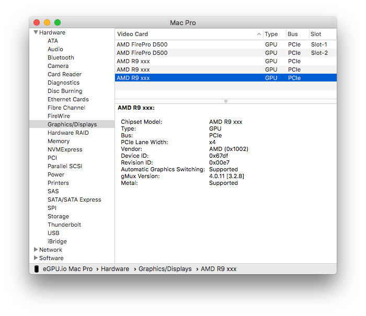Screen dimensions: 366x316
Task: Click the Device ID value 0x67df
Action: point(219,156)
